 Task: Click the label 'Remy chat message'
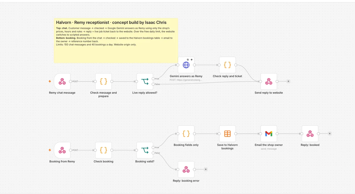[62, 93]
